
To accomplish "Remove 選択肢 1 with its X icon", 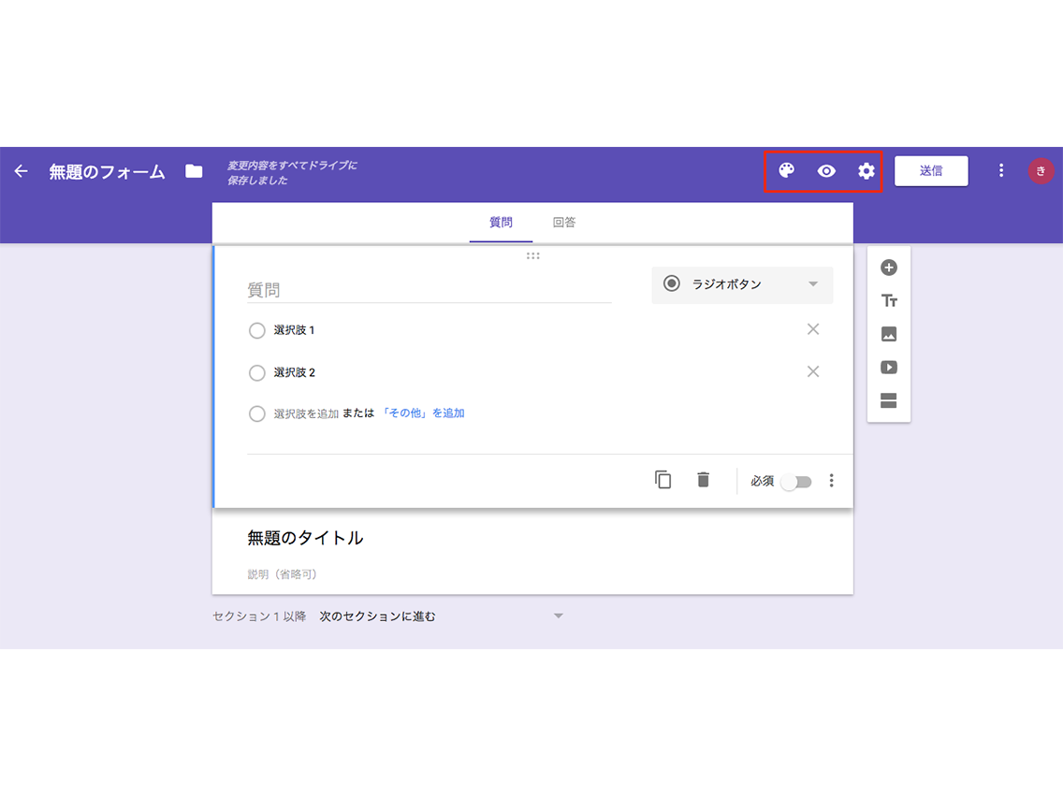I will tap(813, 329).
